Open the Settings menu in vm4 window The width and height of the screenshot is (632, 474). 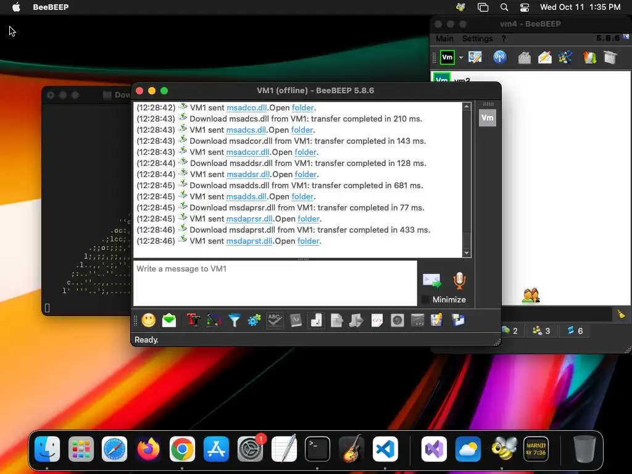tap(477, 39)
